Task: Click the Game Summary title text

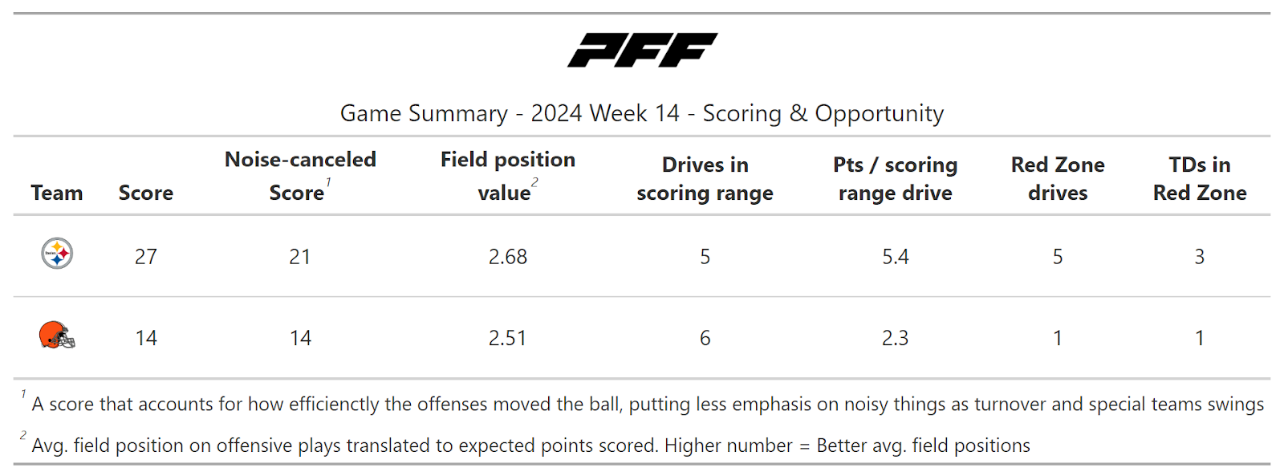Action: [642, 113]
